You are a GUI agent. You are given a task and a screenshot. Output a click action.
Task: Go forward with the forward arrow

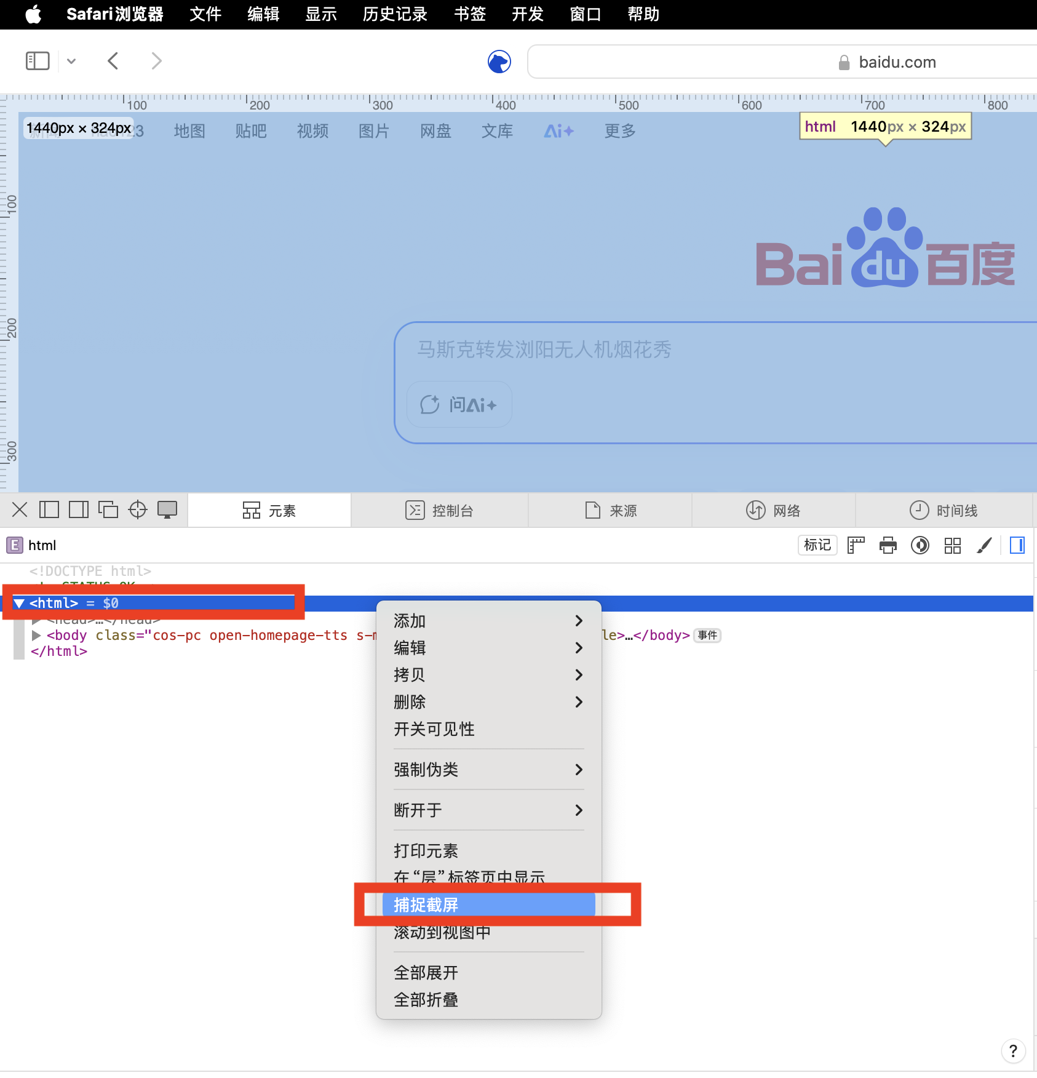click(x=157, y=61)
